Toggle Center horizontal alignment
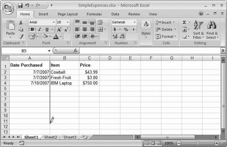Viewport: 227px width, 147px height. point(85,29)
